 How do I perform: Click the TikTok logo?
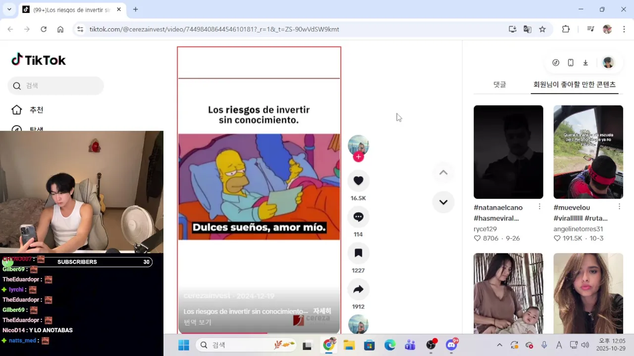point(39,60)
